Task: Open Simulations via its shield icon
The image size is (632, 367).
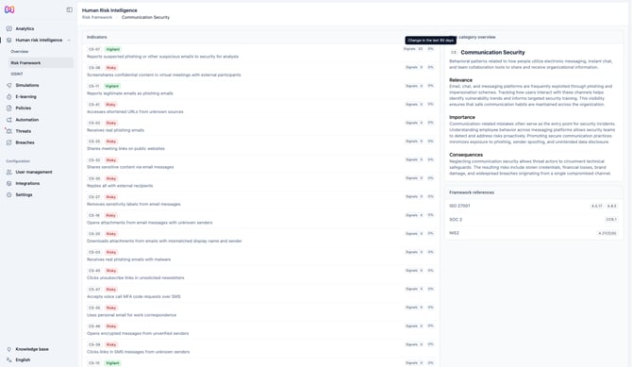Action: click(x=8, y=85)
